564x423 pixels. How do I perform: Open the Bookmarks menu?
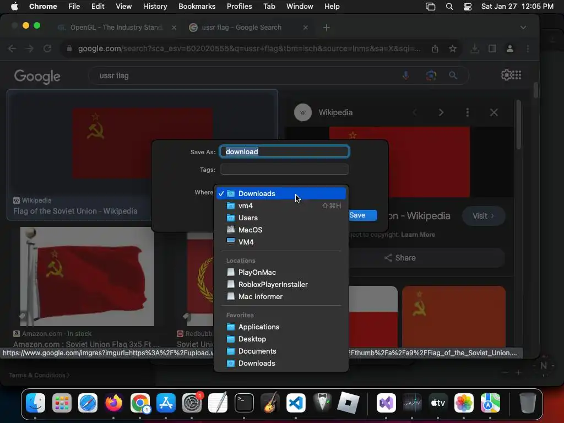point(197,7)
